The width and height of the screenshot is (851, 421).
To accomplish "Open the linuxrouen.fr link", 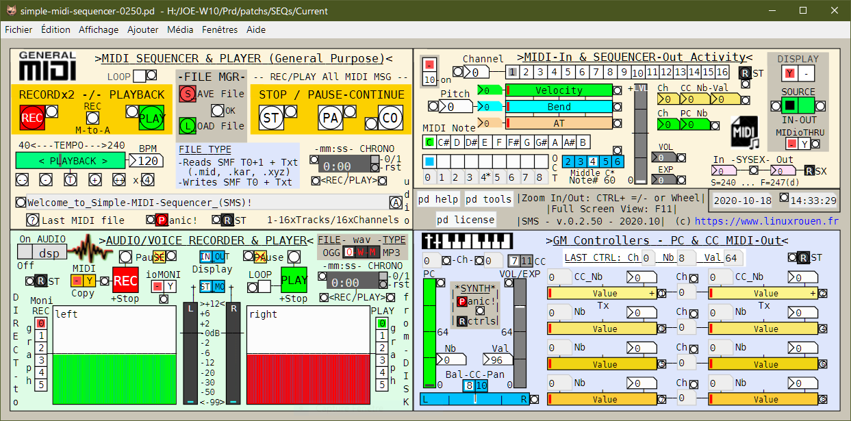I will [766, 221].
